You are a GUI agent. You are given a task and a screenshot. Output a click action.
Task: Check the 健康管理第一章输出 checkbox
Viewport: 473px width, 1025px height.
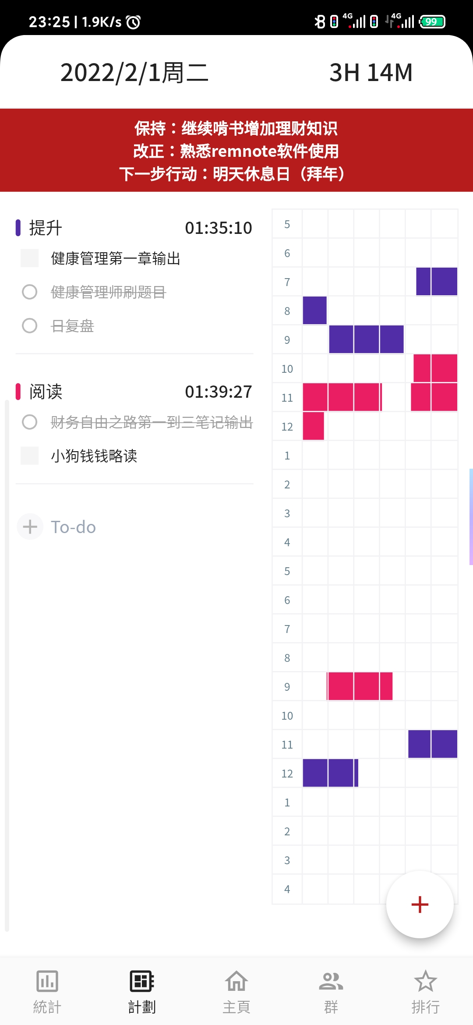[x=30, y=258]
